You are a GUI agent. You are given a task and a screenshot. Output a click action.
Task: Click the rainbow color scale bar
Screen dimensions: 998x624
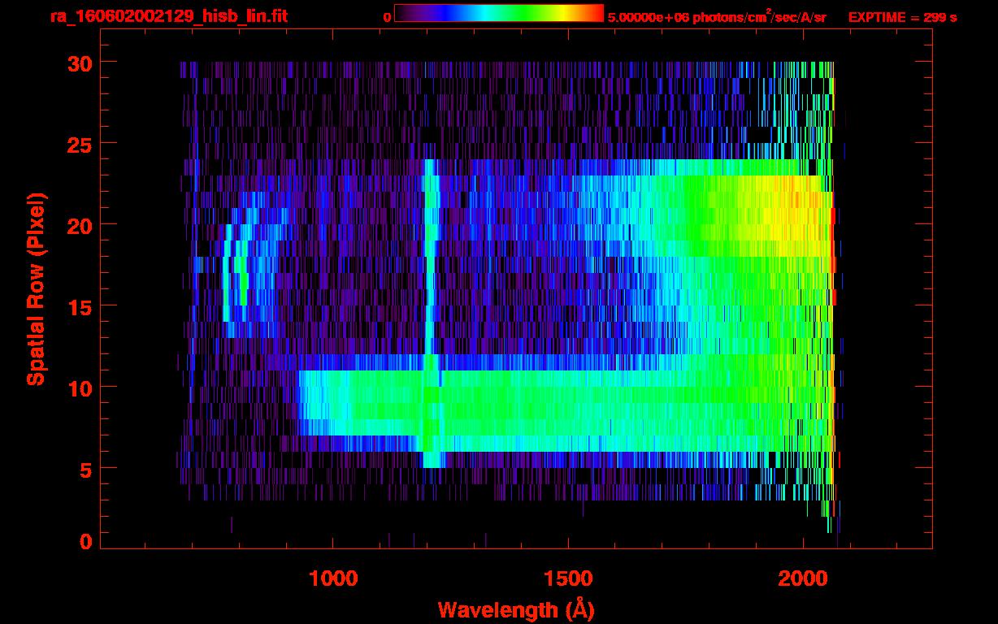[x=498, y=13]
